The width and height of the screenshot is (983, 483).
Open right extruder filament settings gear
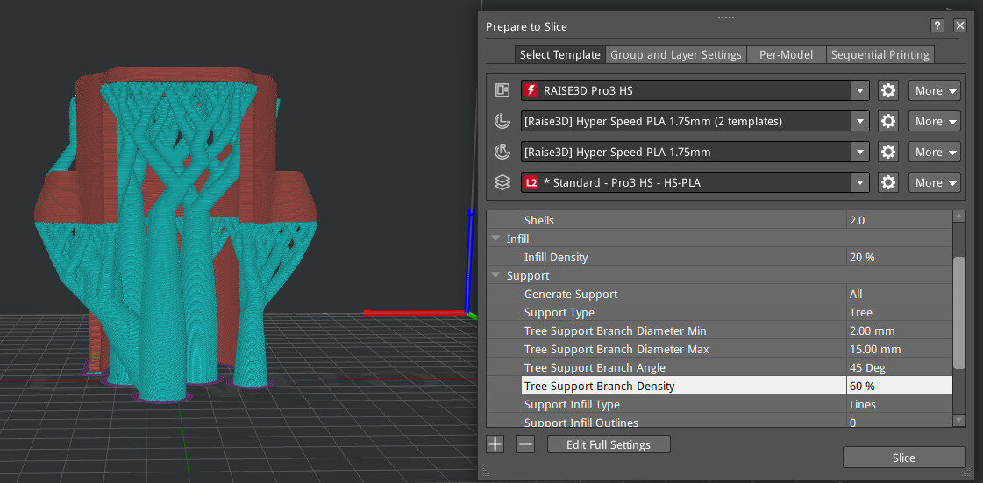point(887,152)
